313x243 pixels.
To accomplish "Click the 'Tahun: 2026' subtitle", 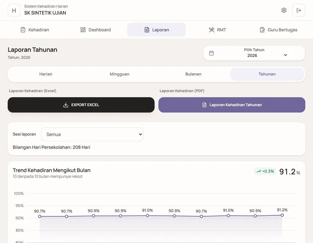I will (19, 58).
